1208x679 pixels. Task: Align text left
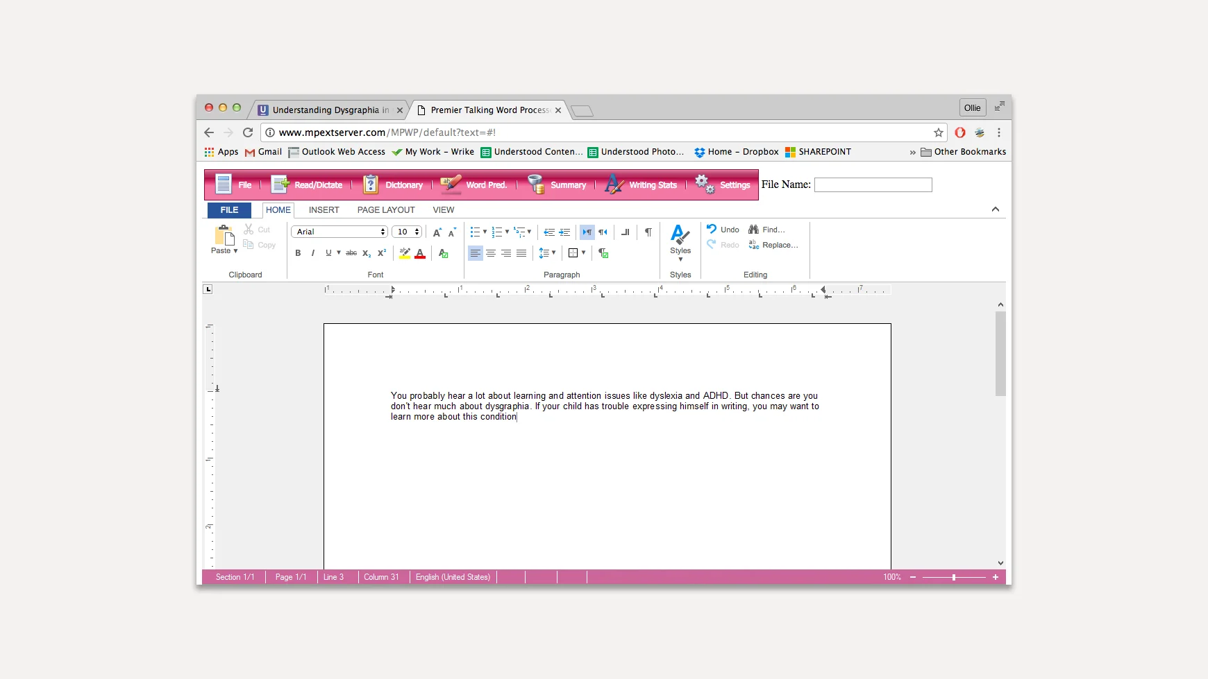click(x=476, y=253)
